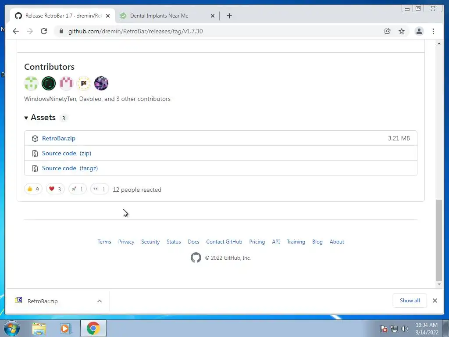Image resolution: width=449 pixels, height=337 pixels.
Task: Click the Action Center flag tray icon
Action: coord(383,329)
